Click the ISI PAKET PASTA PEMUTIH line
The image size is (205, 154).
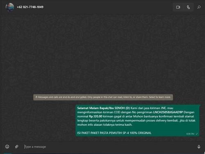tap(114, 133)
